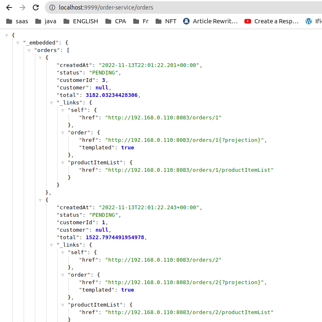Select createdAt value ending 22.243+00:00
Viewport: 322px width, 322px height.
tap(149, 208)
